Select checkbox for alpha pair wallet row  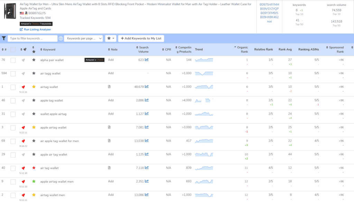pyautogui.click(x=13, y=60)
